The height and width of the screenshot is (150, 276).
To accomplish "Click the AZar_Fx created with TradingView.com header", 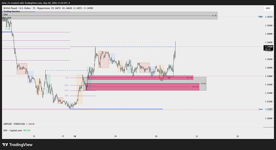I will click(x=36, y=3).
